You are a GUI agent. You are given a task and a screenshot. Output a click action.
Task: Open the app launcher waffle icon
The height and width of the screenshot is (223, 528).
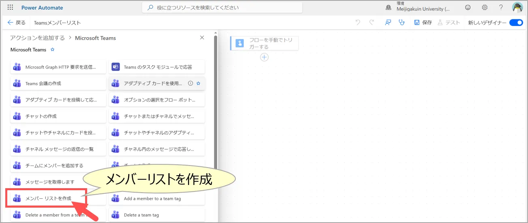click(x=10, y=7)
